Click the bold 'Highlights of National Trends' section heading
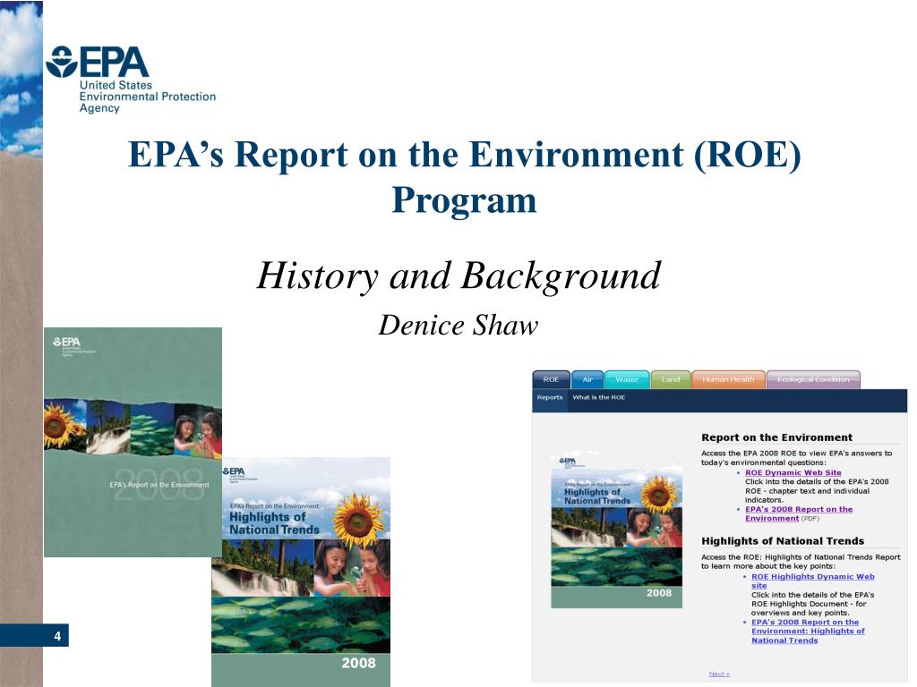917x687 pixels. coord(783,541)
